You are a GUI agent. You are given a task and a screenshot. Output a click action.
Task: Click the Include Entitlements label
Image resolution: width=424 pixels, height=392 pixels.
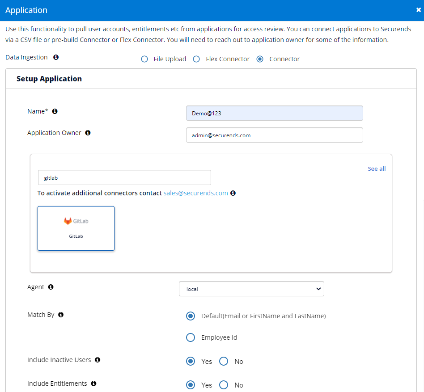[57, 384]
